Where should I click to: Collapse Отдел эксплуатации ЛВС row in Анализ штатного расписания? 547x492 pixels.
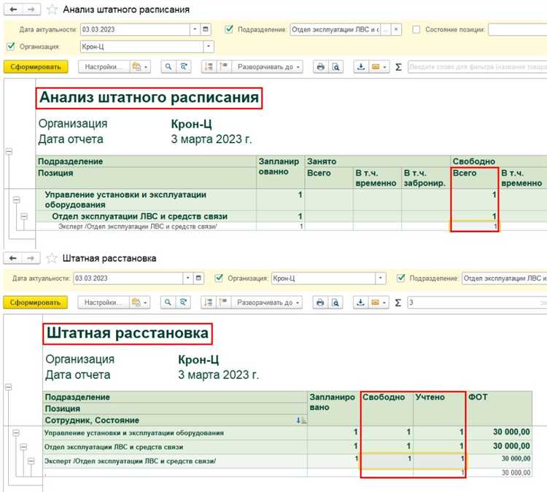coord(24,216)
